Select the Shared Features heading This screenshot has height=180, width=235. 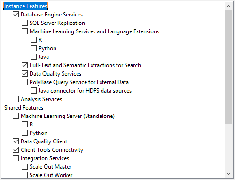[x=23, y=108]
